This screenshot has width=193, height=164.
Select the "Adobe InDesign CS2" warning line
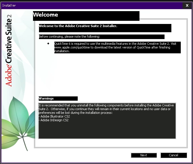click(54, 120)
